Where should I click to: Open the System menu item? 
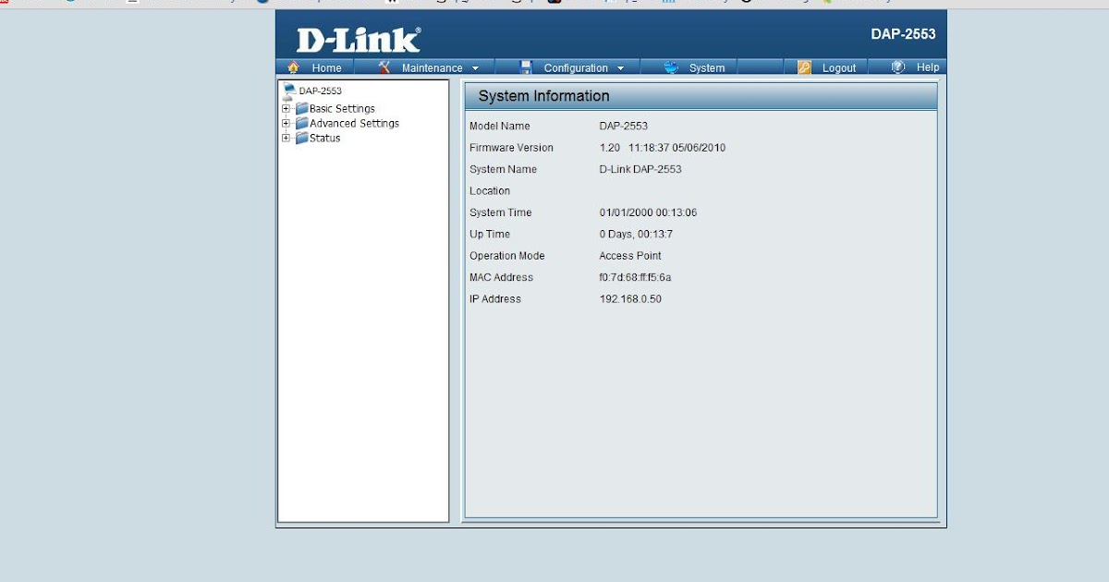pyautogui.click(x=707, y=67)
